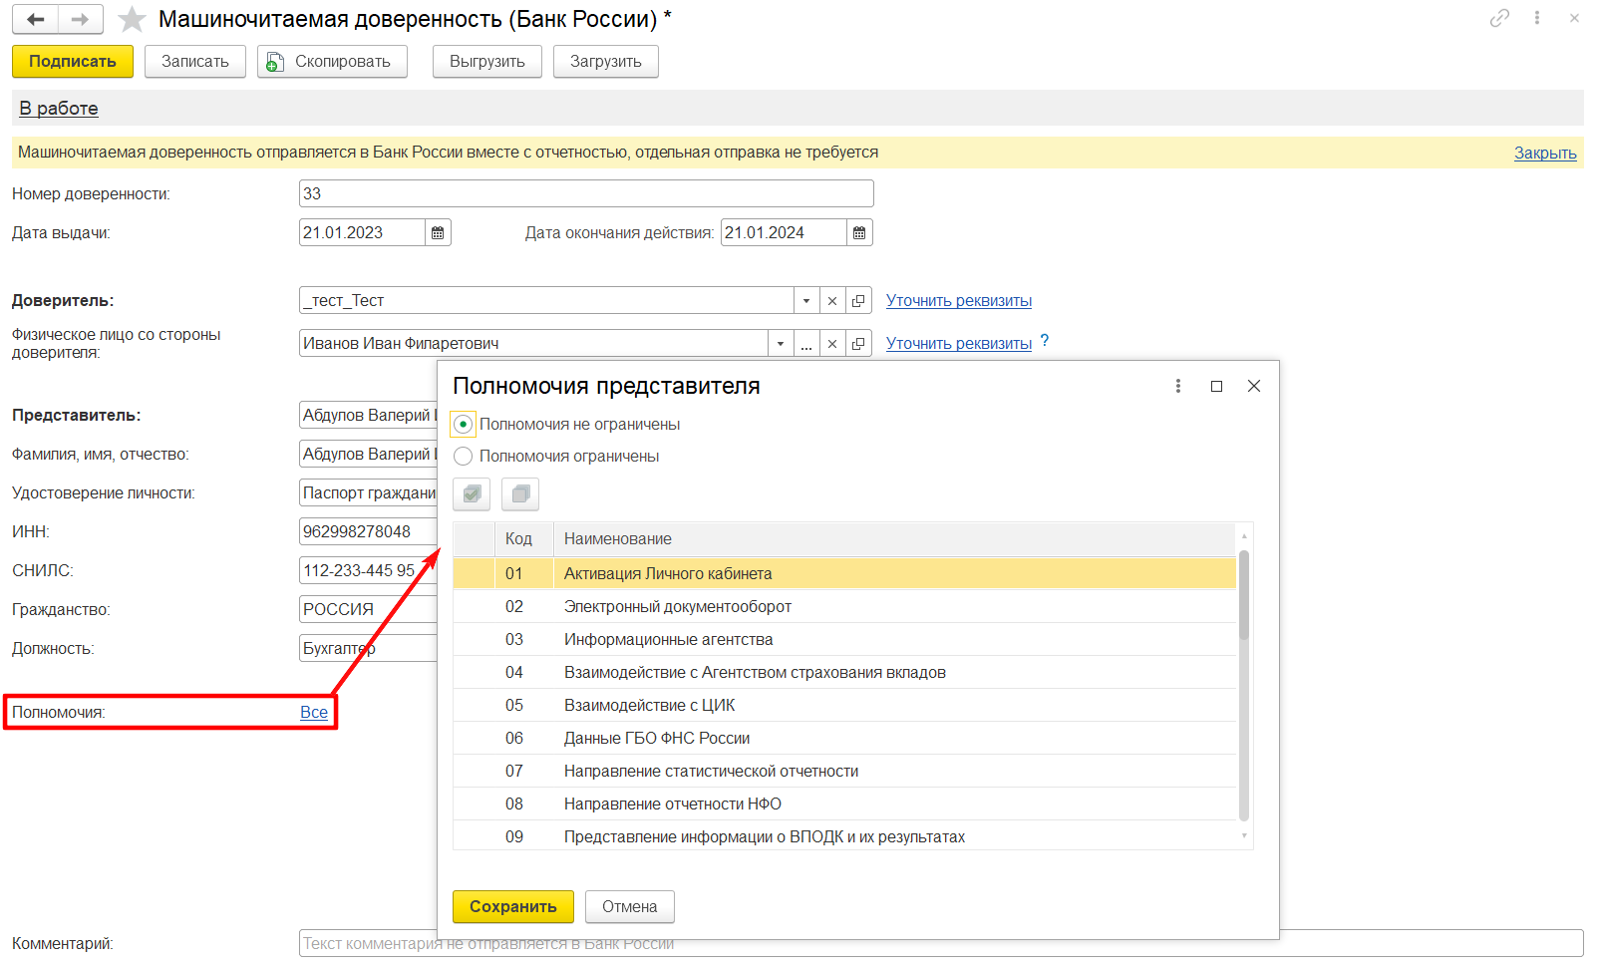1598x966 pixels.
Task: Open calendar for validity end date
Action: [x=859, y=233]
